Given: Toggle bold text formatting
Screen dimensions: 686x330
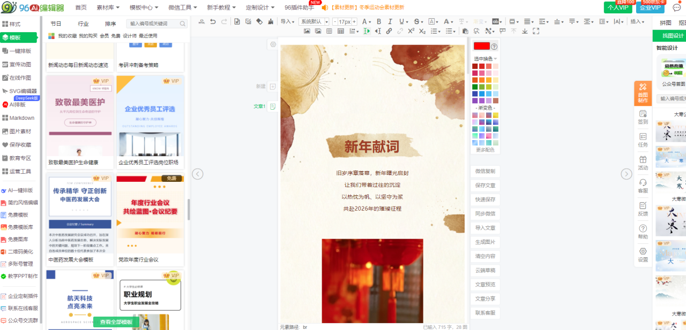Looking at the screenshot, I should [378, 21].
